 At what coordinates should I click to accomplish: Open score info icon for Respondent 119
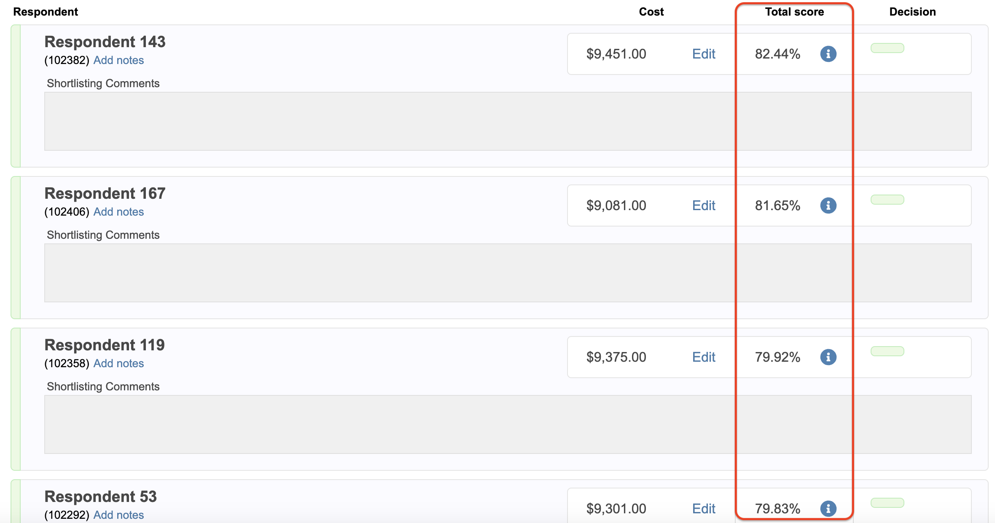[x=828, y=357]
